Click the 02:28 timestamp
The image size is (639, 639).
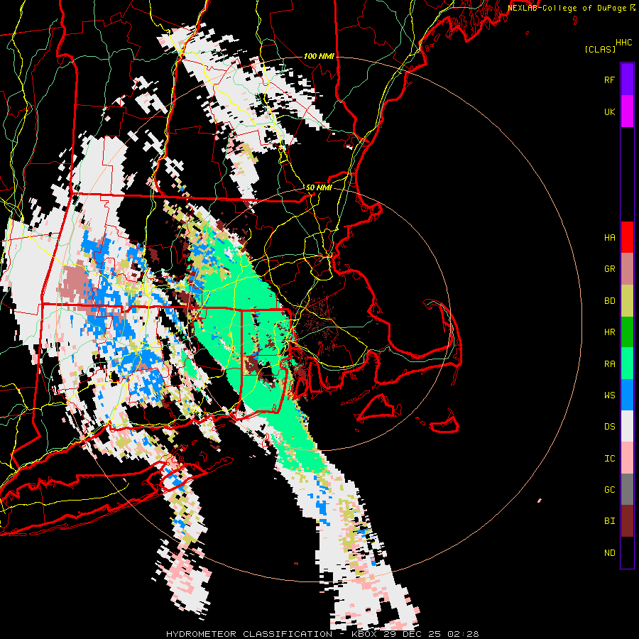(465, 634)
